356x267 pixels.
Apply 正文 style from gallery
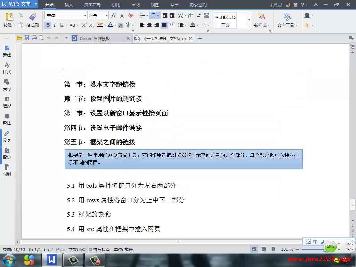point(226,21)
